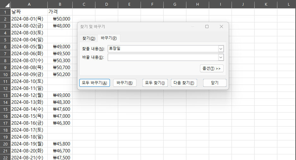Image resolution: width=296 pixels, height=160 pixels.
Task: Select column L header
Action: click(287, 4)
